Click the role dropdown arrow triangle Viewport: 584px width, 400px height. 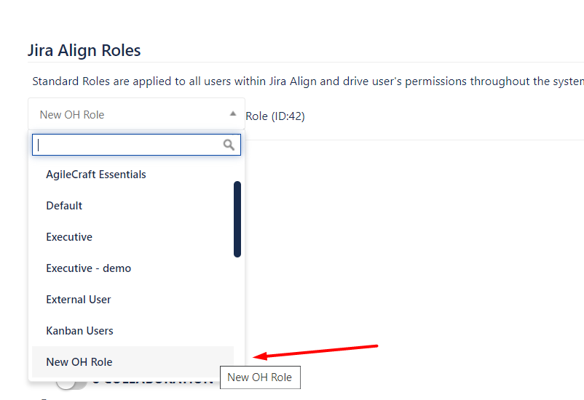(x=233, y=113)
